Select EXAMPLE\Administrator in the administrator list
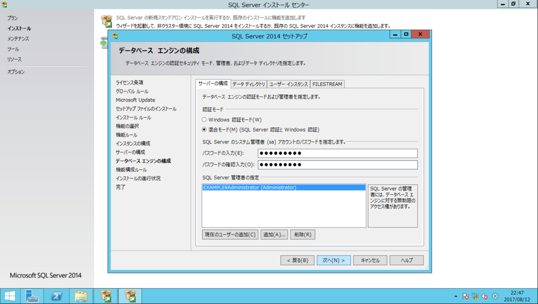This screenshot has height=304, width=538. tap(284, 187)
